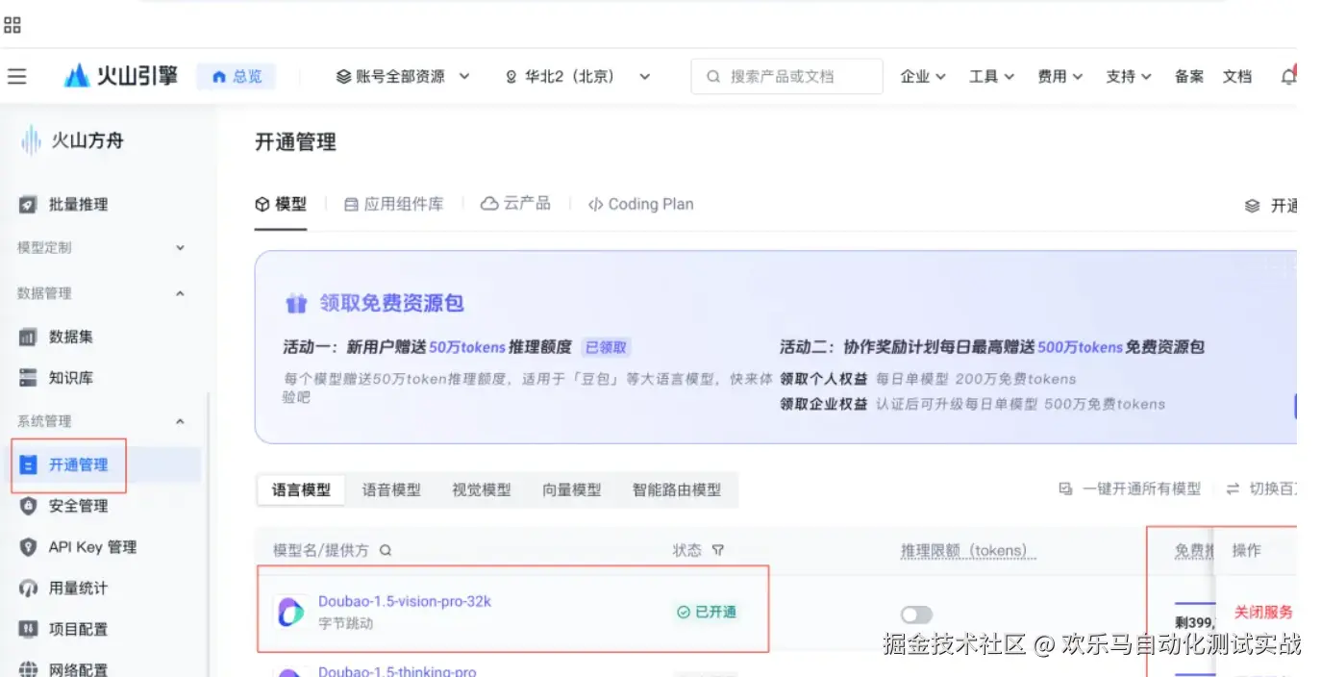This screenshot has width=1321, height=677.
Task: Open the 状态 column filter icon
Action: [717, 551]
